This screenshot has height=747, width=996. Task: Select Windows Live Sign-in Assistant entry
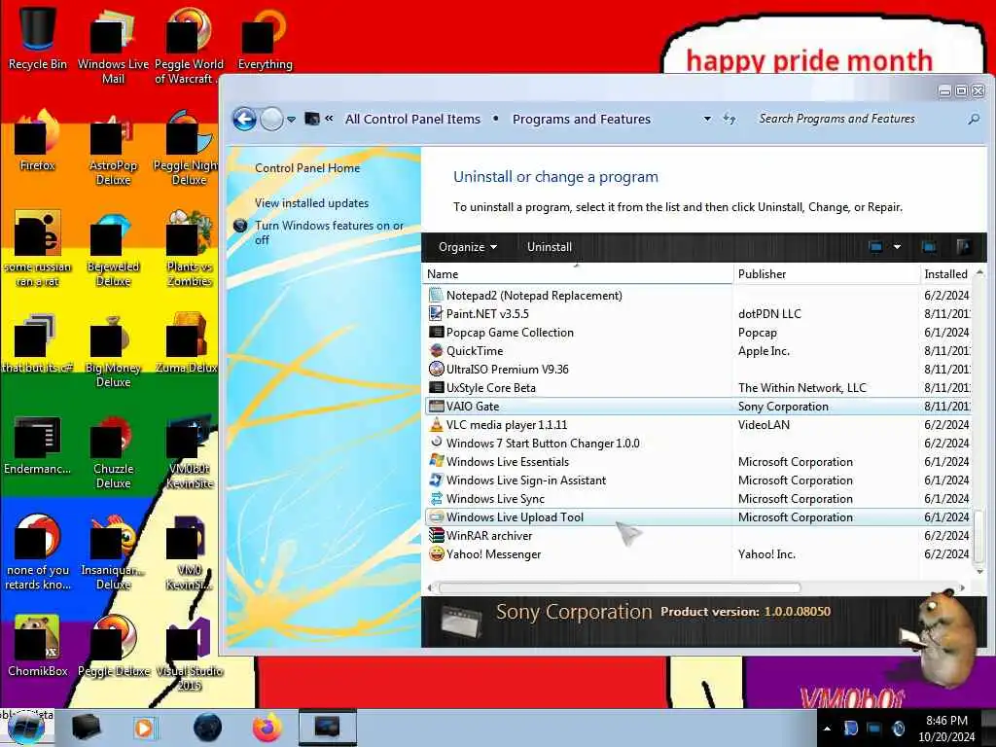pyautogui.click(x=697, y=480)
